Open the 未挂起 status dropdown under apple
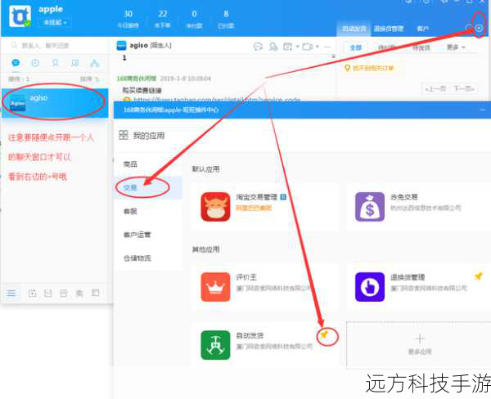491x399 pixels. pyautogui.click(x=55, y=23)
